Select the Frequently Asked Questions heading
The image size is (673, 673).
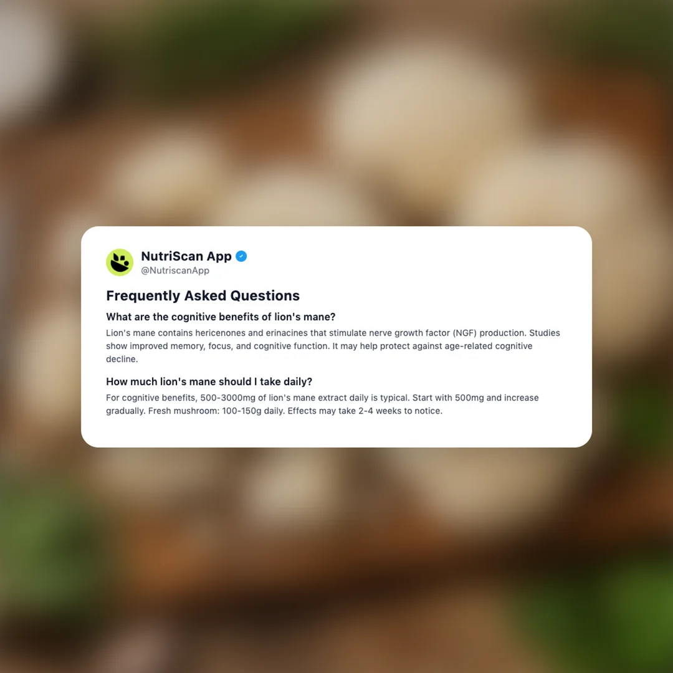point(203,296)
